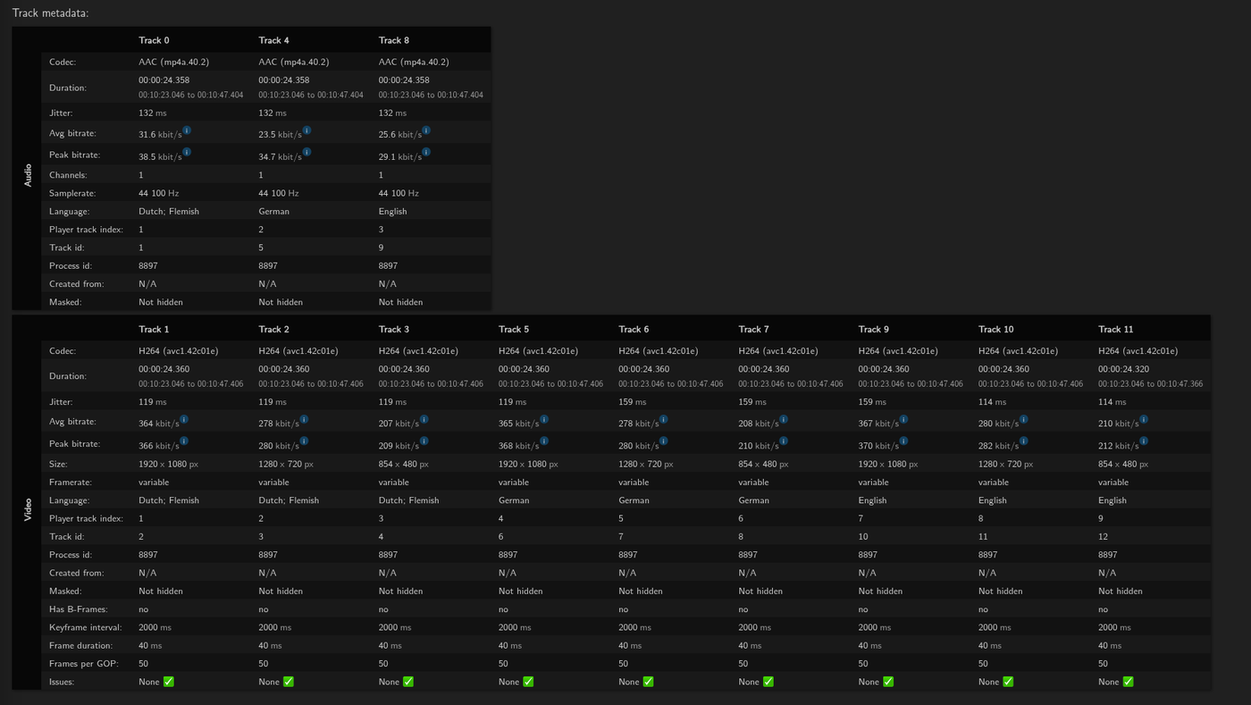
Task: Click Track 8 'Not hidden' masked cell
Action: click(400, 302)
